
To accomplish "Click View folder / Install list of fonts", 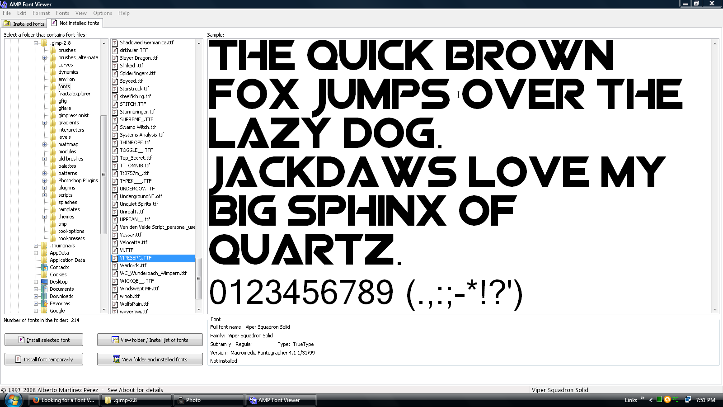I will pos(150,340).
